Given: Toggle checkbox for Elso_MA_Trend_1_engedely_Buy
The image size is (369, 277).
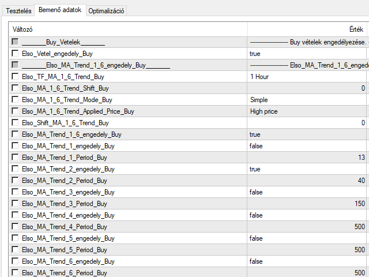Looking at the screenshot, I should click(15, 146).
